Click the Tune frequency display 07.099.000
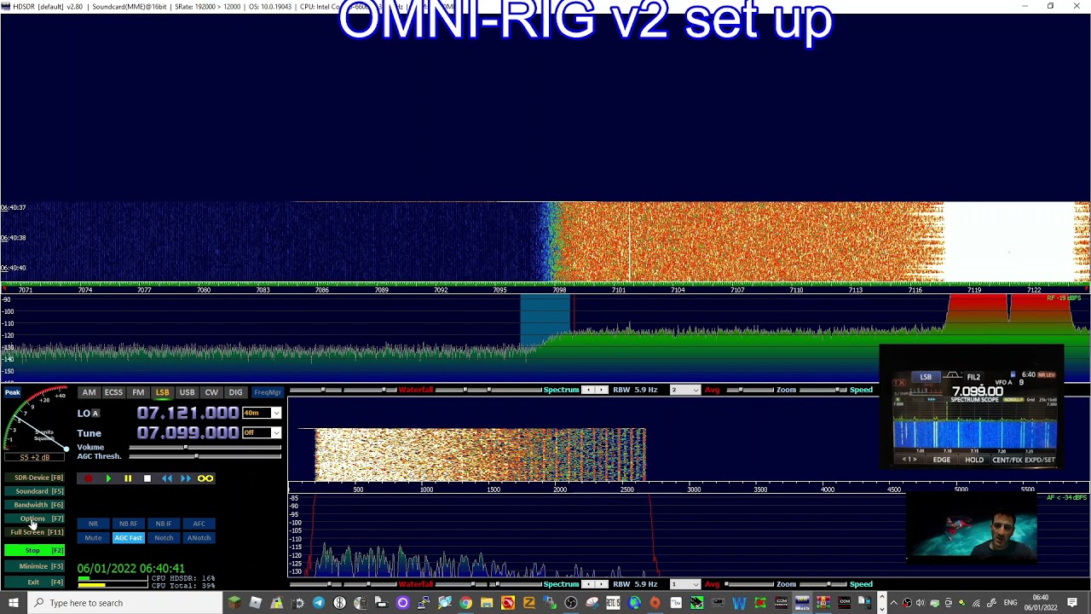 click(188, 433)
